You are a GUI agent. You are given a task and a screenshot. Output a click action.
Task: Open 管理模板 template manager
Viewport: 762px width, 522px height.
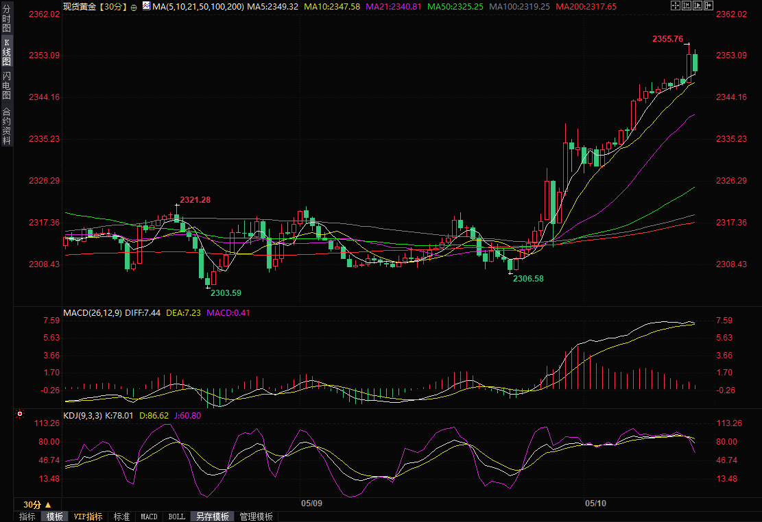(x=256, y=517)
